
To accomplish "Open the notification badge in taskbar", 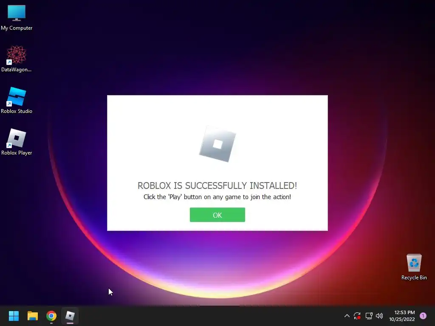I will coord(423,316).
